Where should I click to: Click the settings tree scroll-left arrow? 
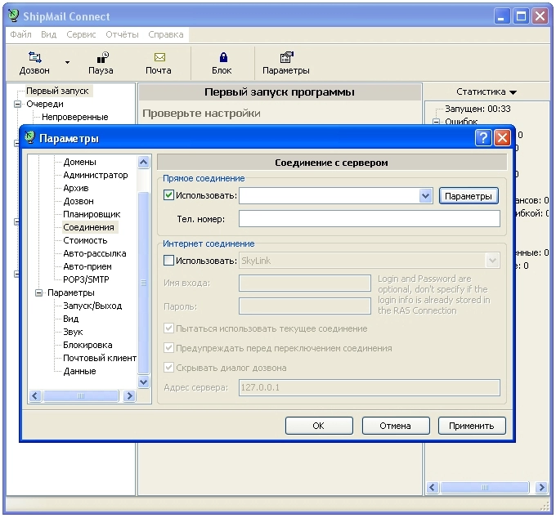tap(34, 395)
